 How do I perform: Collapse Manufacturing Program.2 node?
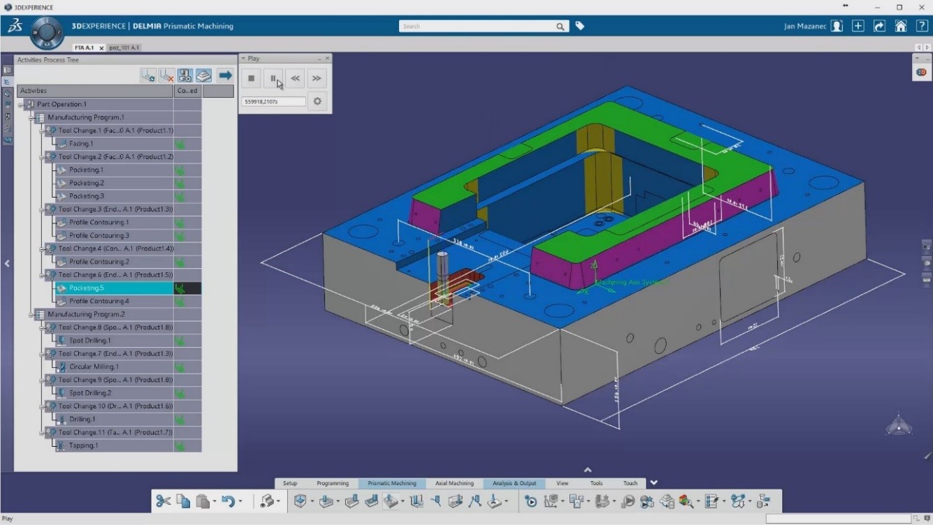click(31, 315)
